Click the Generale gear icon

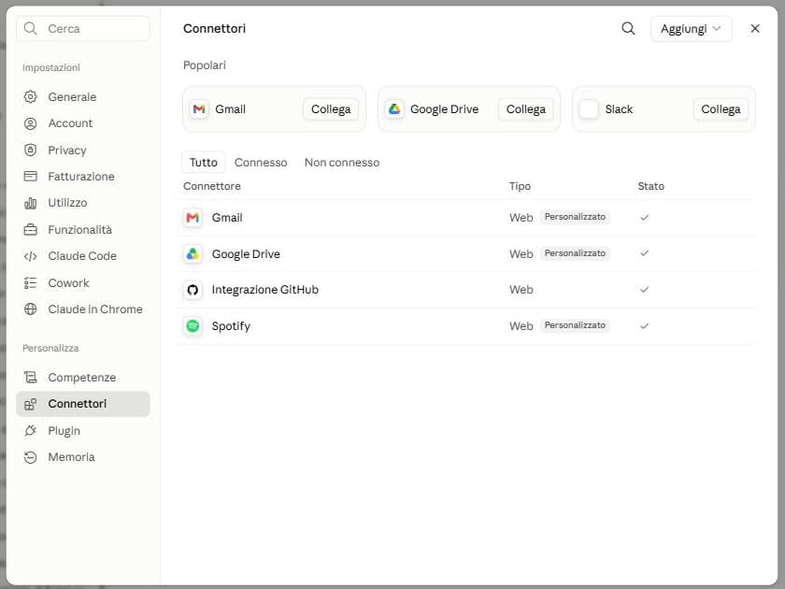coord(31,96)
